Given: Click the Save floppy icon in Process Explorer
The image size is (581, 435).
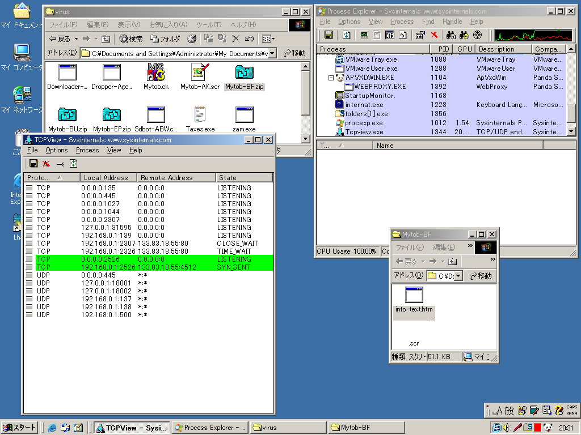Looking at the screenshot, I should [328, 35].
